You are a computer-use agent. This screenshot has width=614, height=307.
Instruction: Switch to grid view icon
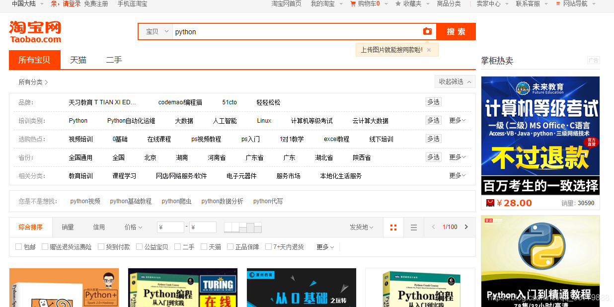click(393, 228)
